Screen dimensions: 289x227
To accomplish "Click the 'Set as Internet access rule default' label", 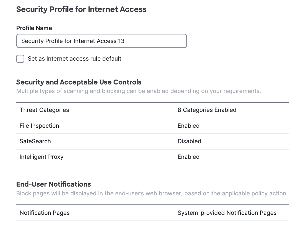I will [75, 59].
